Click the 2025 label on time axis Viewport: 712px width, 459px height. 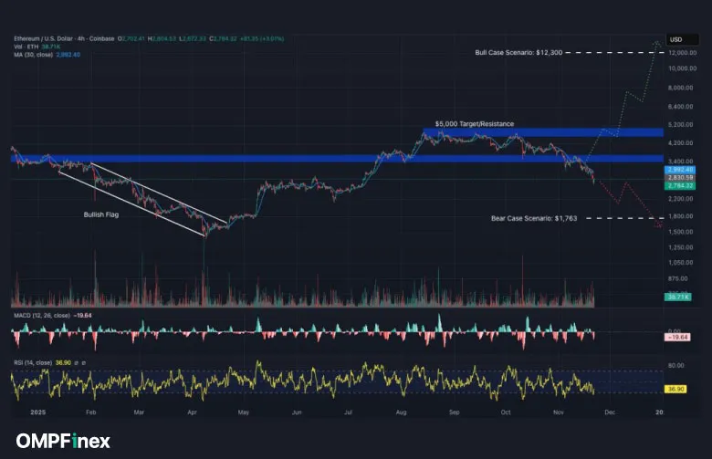[37, 412]
